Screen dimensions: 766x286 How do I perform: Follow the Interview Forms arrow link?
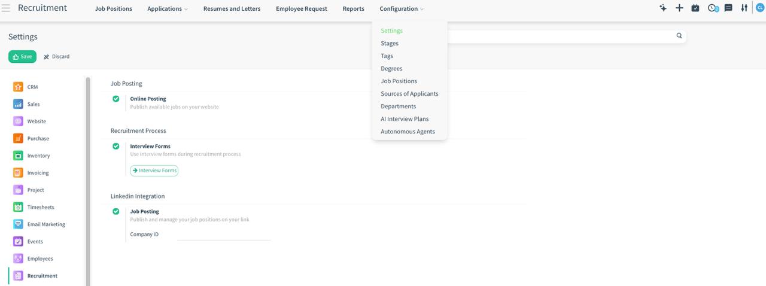(154, 171)
